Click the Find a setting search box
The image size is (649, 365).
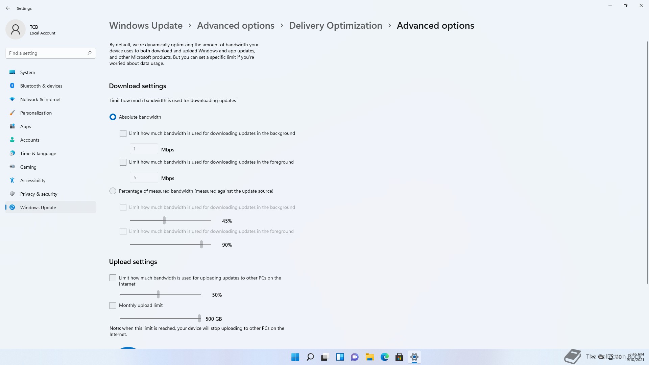[x=51, y=53]
